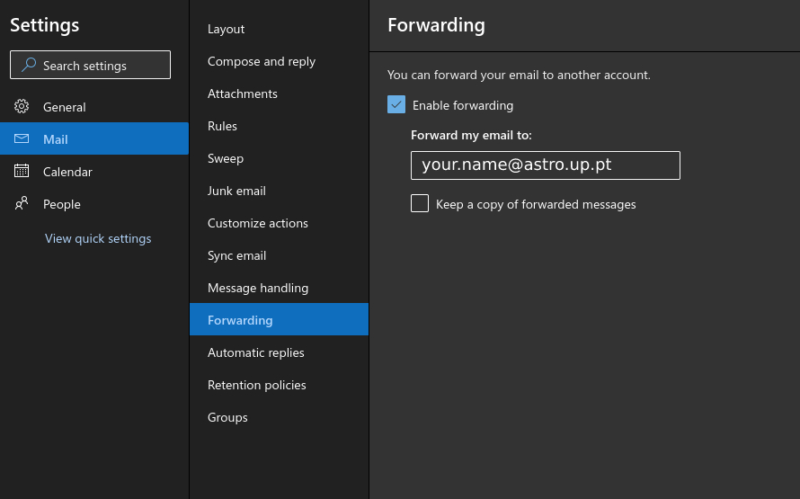Click the Calendar icon in sidebar
Screen dimensions: 800x499
click(22, 171)
